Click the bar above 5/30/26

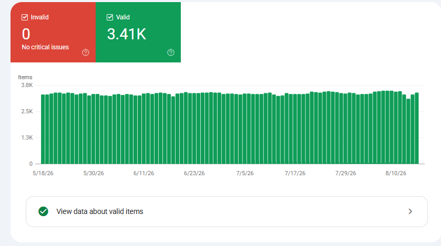click(94, 129)
